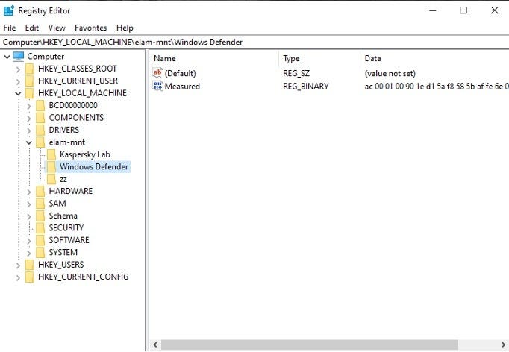Viewport: 509px width, 352px height.
Task: Select the "(Default)" value name
Action: 180,73
